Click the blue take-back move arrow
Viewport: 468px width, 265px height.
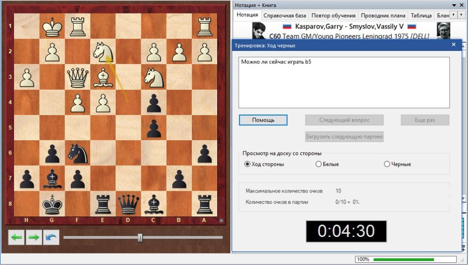(x=51, y=237)
